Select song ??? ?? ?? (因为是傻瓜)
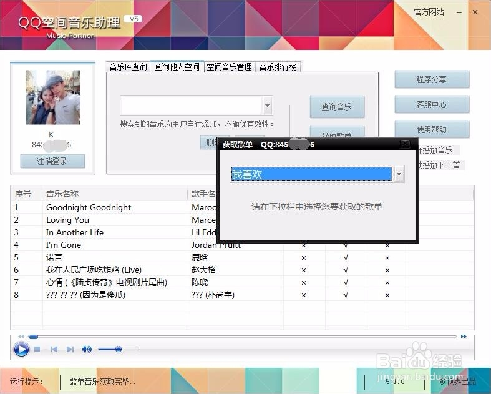491x394 pixels. click(86, 295)
